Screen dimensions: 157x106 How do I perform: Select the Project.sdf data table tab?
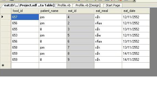(x=29, y=5)
